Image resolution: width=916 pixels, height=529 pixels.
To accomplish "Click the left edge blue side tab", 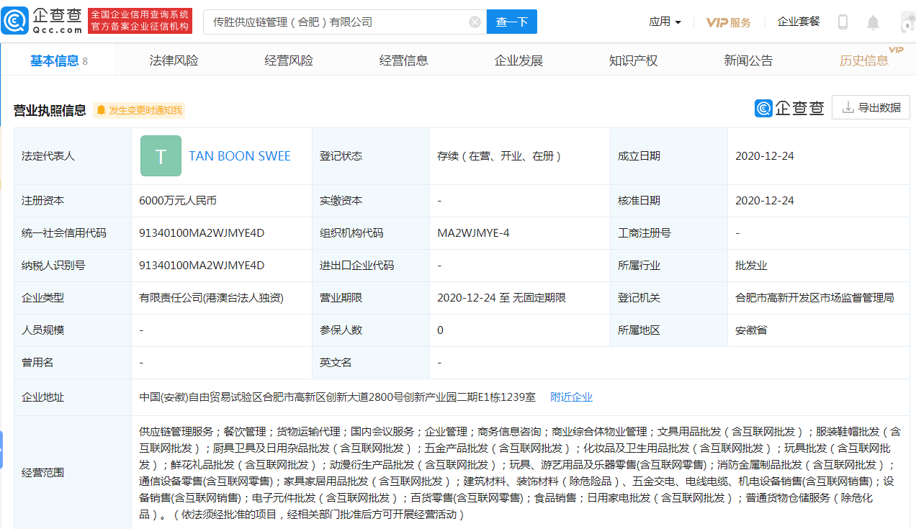I will (x=1, y=450).
